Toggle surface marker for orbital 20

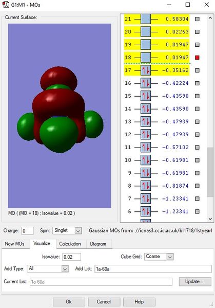click(197, 32)
